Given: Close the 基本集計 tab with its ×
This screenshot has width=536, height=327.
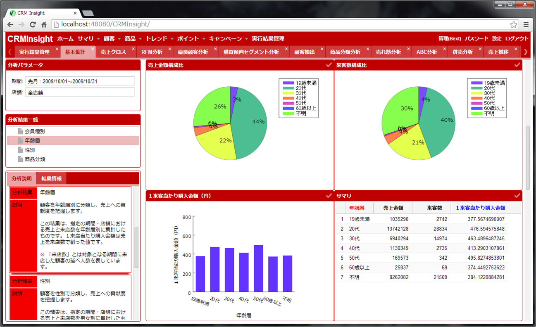Looking at the screenshot, I should pyautogui.click(x=93, y=49).
